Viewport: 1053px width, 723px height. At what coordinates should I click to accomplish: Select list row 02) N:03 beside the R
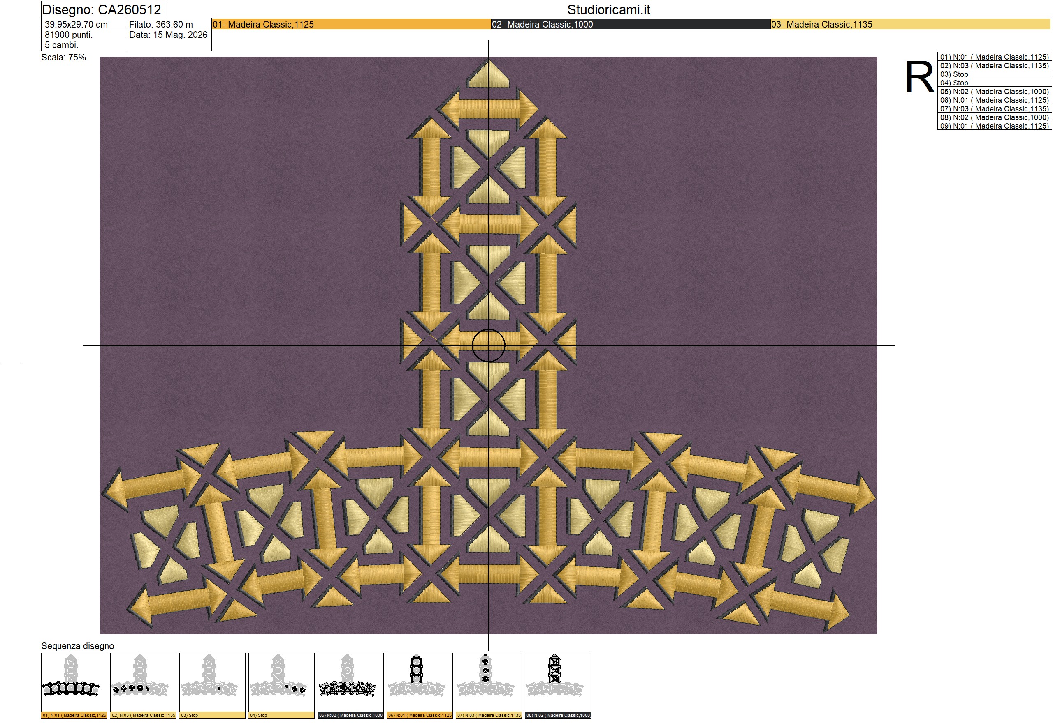[995, 65]
